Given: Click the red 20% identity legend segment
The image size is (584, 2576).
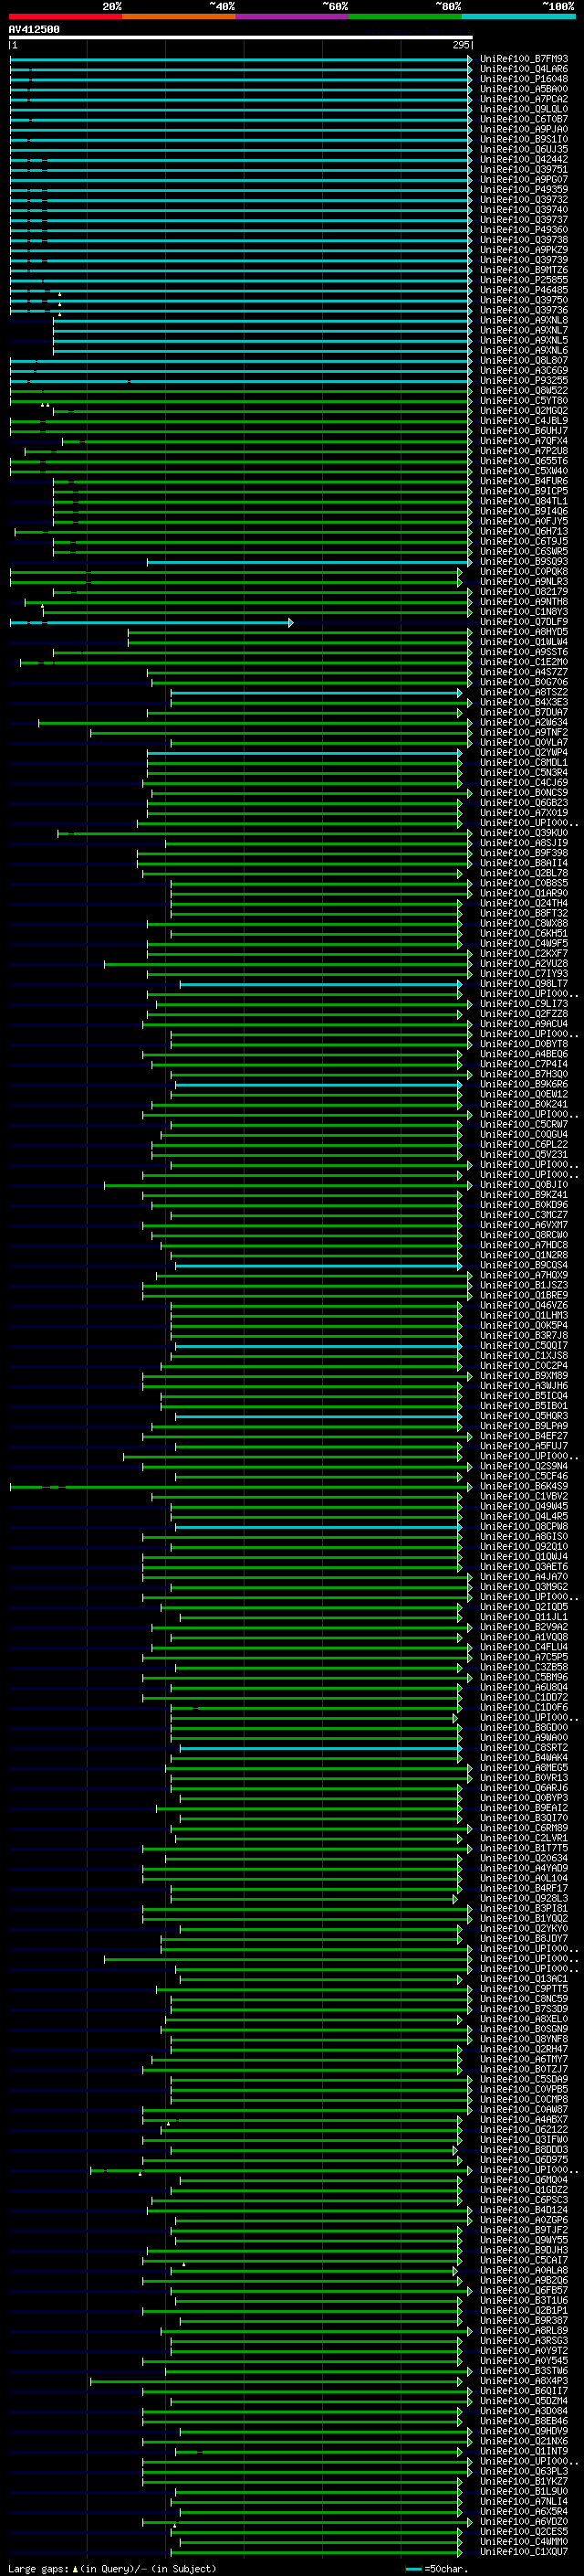Looking at the screenshot, I should (x=65, y=16).
